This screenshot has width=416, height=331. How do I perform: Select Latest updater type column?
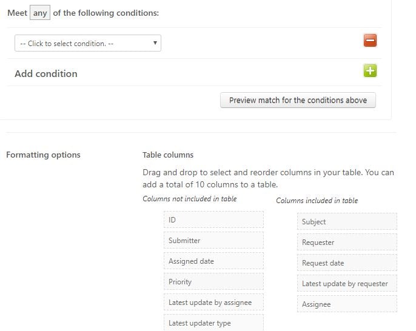tap(213, 323)
